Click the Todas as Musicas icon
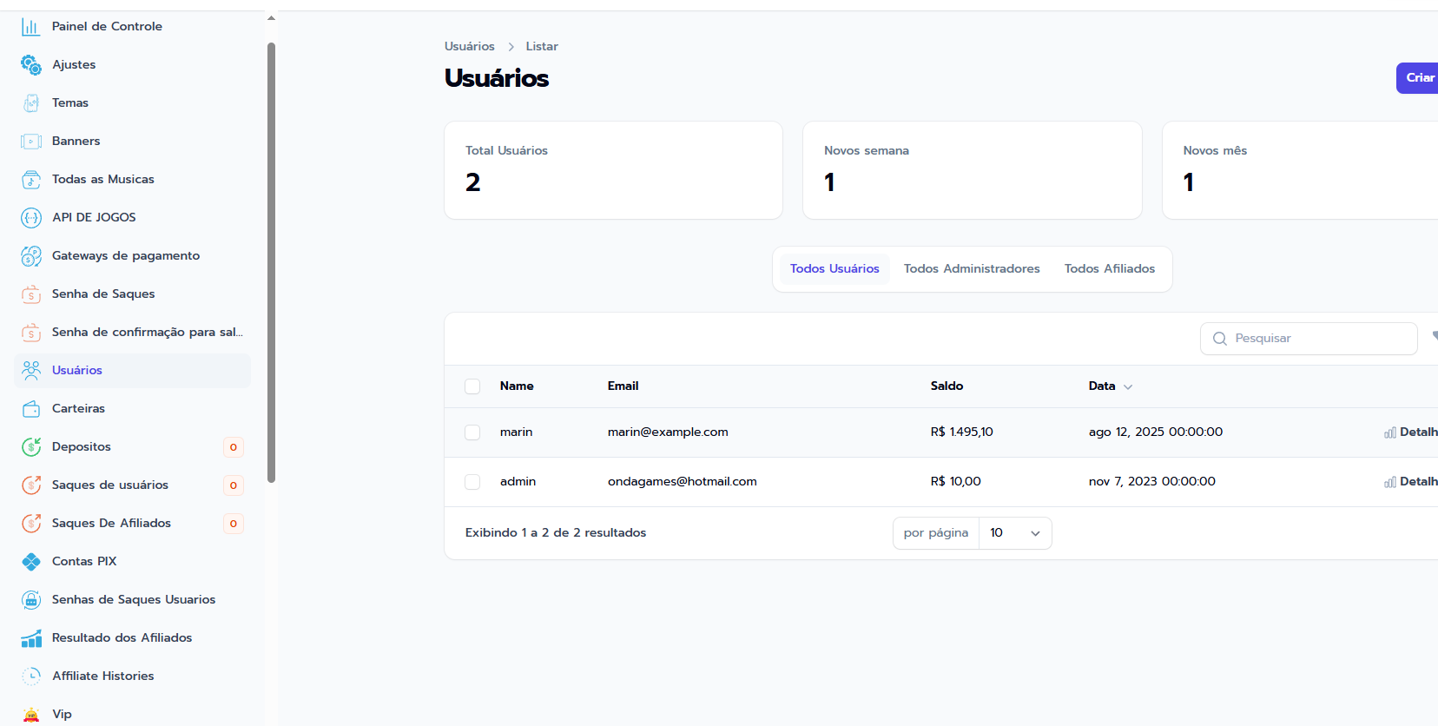Screen dimensions: 1438x726 click(x=31, y=180)
